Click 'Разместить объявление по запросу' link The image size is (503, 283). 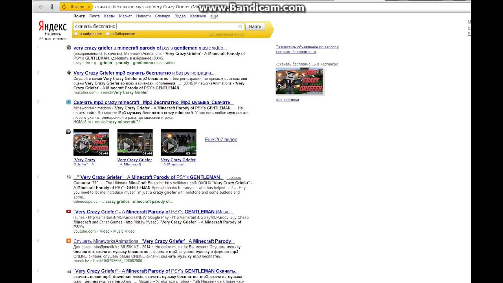coord(307,49)
